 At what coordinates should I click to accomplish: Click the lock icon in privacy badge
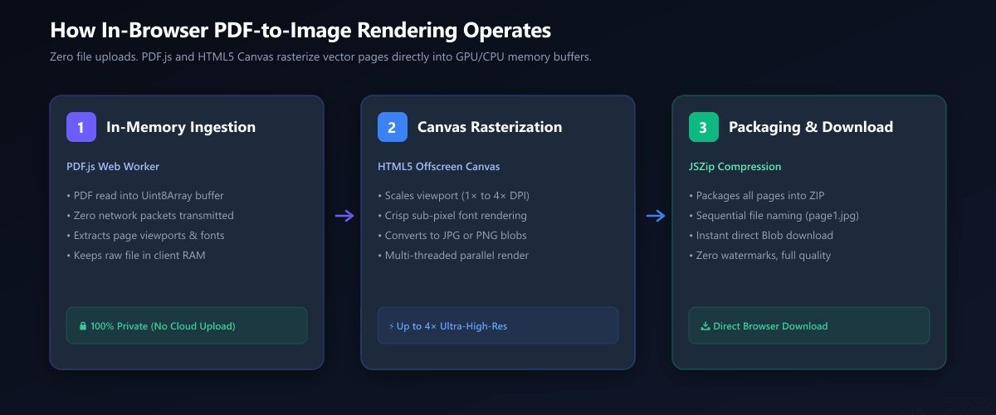pyautogui.click(x=82, y=326)
